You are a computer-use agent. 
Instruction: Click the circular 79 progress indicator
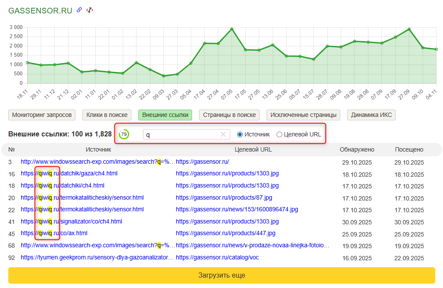pos(124,134)
